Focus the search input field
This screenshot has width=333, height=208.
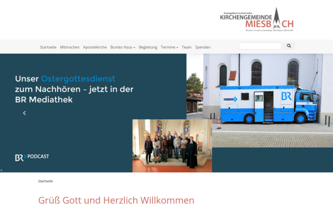point(260,46)
